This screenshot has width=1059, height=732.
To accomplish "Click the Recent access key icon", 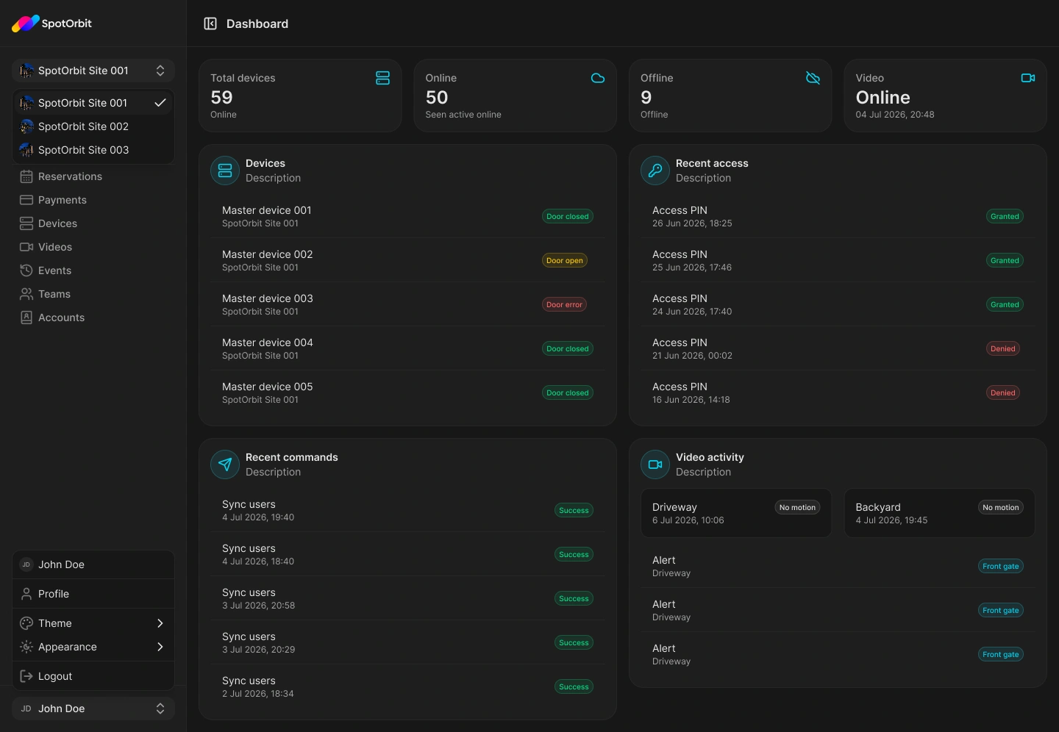I will [655, 171].
